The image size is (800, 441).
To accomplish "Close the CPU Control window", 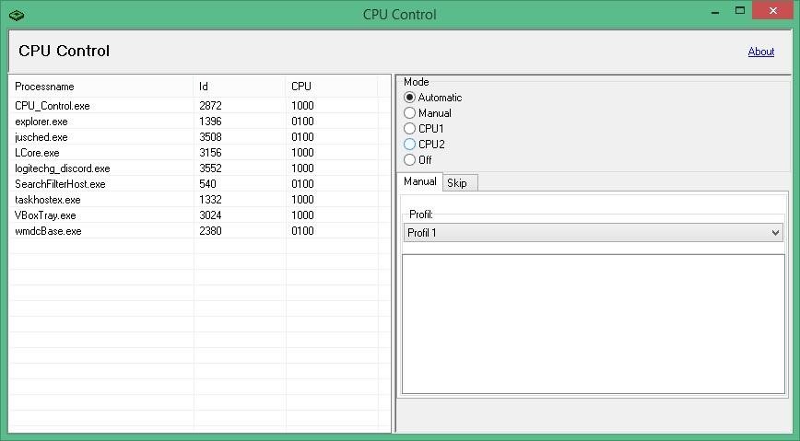I will click(x=773, y=11).
